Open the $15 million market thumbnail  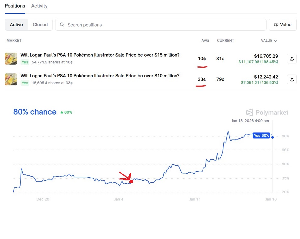[x=11, y=59]
